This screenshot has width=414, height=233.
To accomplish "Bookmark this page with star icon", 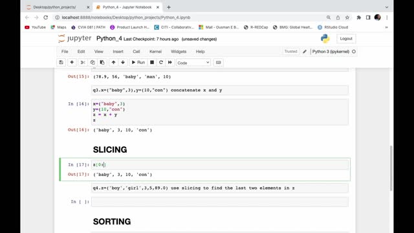I will tap(347, 17).
